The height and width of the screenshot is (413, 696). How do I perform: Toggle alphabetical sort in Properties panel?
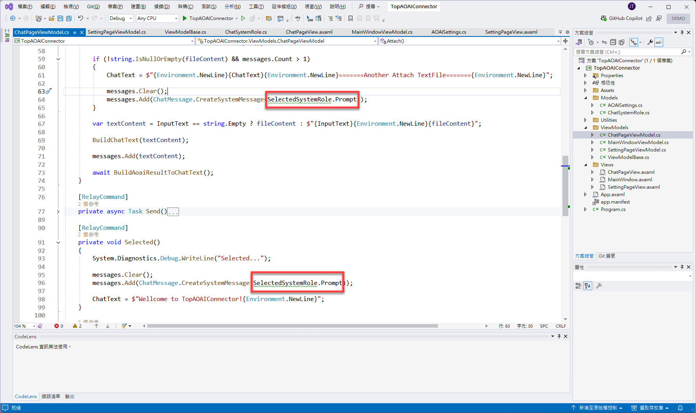588,286
